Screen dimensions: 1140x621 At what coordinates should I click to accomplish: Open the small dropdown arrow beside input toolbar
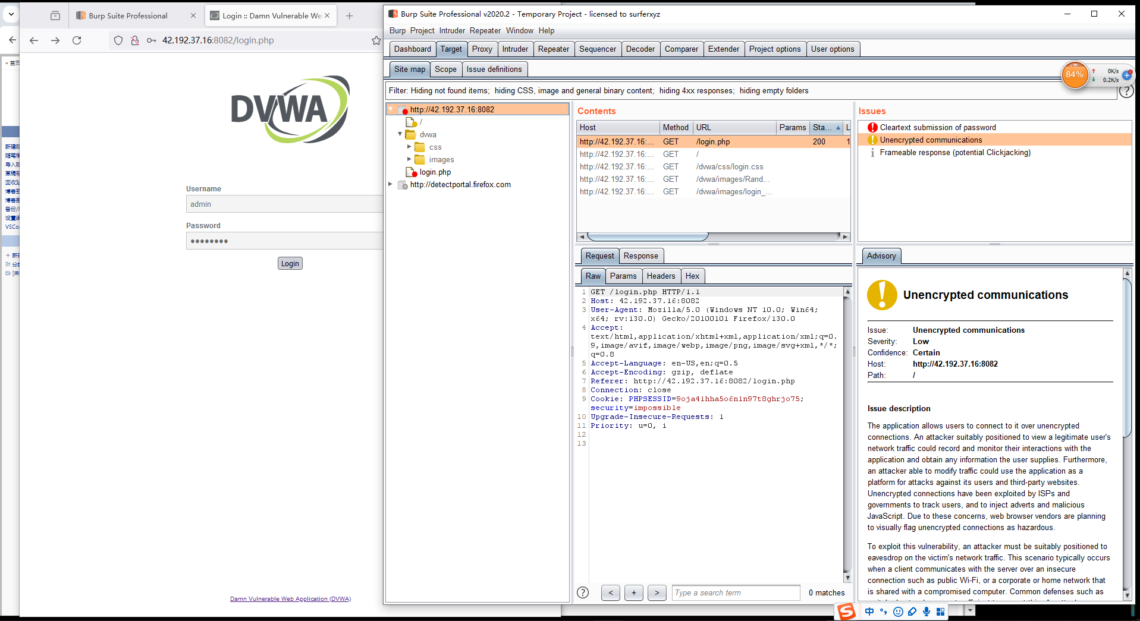[970, 610]
